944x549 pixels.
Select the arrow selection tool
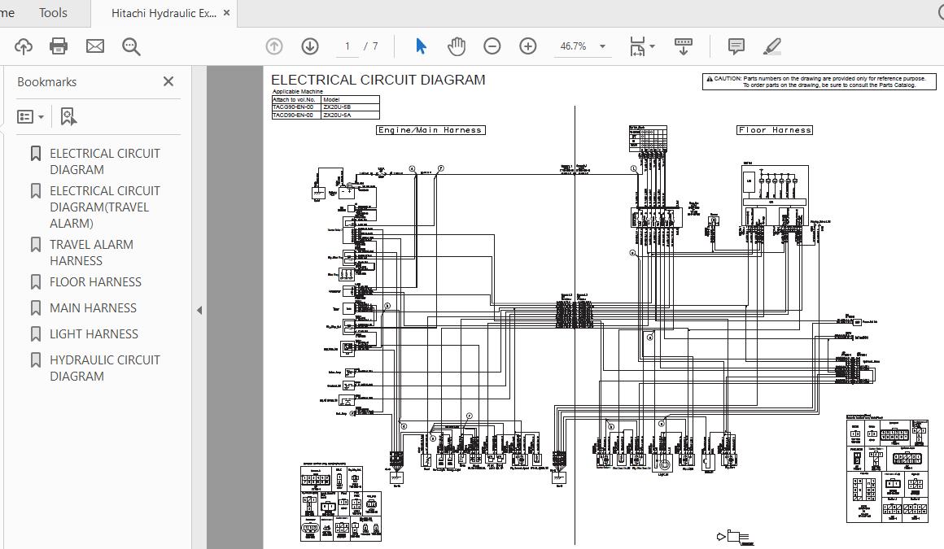pyautogui.click(x=421, y=46)
